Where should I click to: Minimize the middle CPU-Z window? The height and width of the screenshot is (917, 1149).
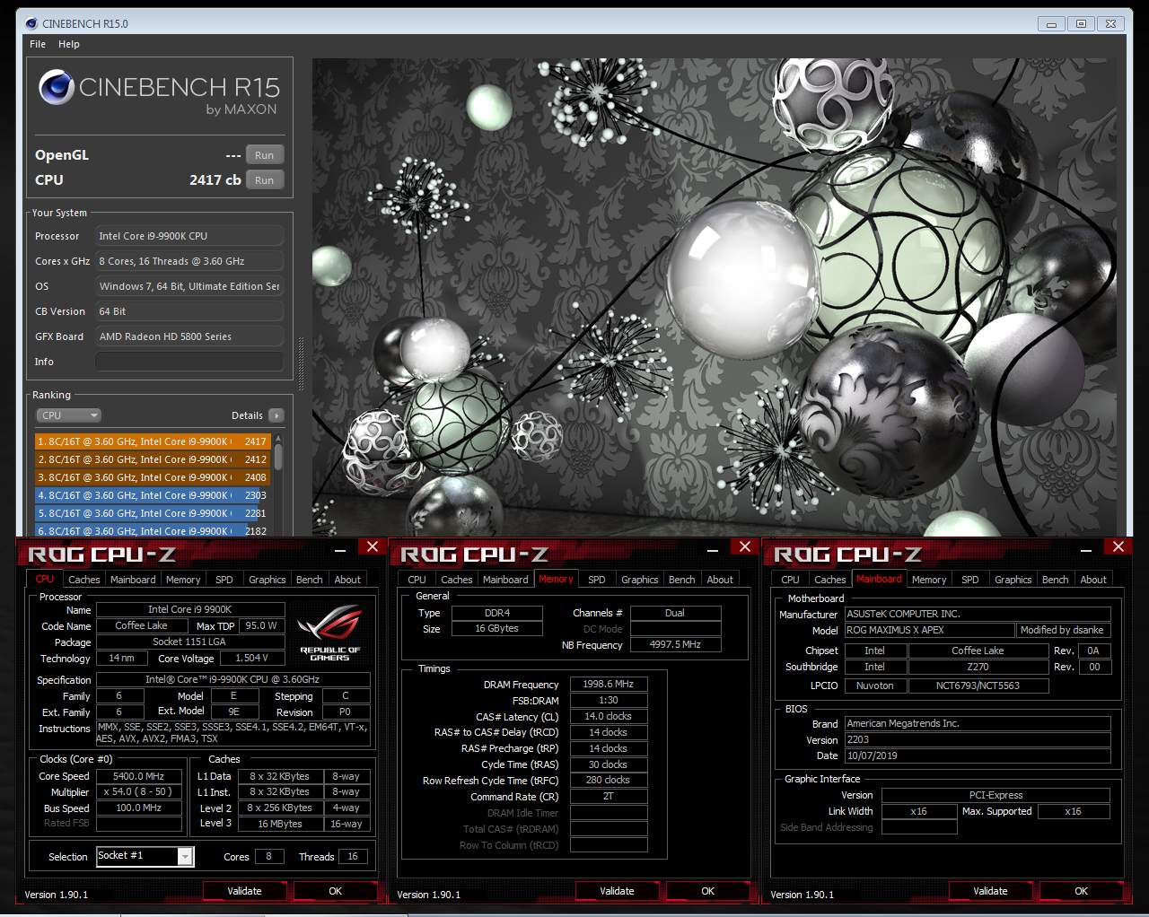pos(714,549)
